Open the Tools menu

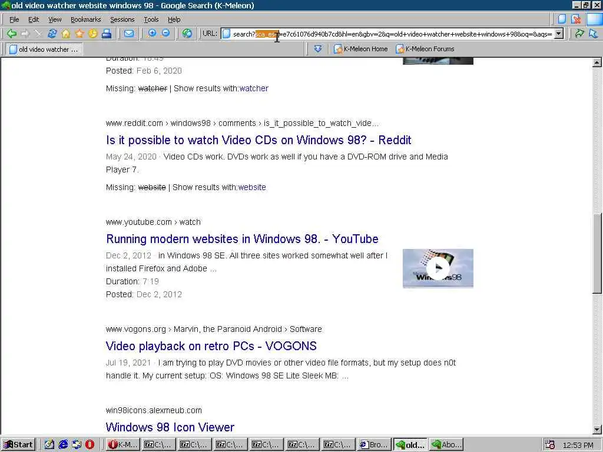click(x=151, y=19)
